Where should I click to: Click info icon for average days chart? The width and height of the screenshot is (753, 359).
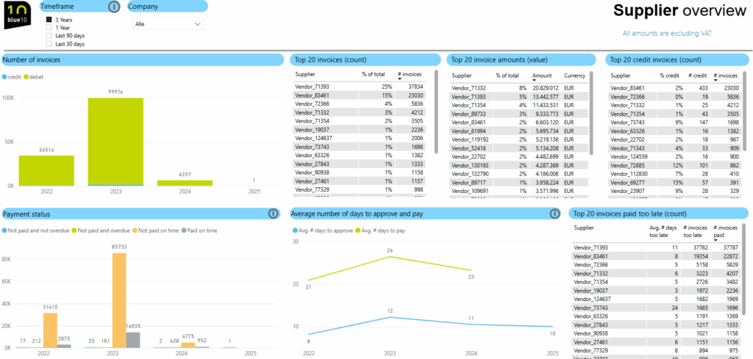click(556, 214)
